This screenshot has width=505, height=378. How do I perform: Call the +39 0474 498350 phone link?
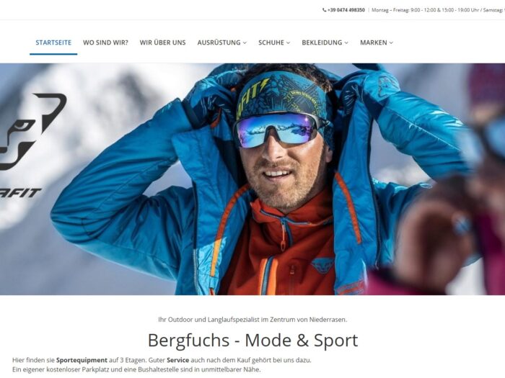tap(346, 10)
